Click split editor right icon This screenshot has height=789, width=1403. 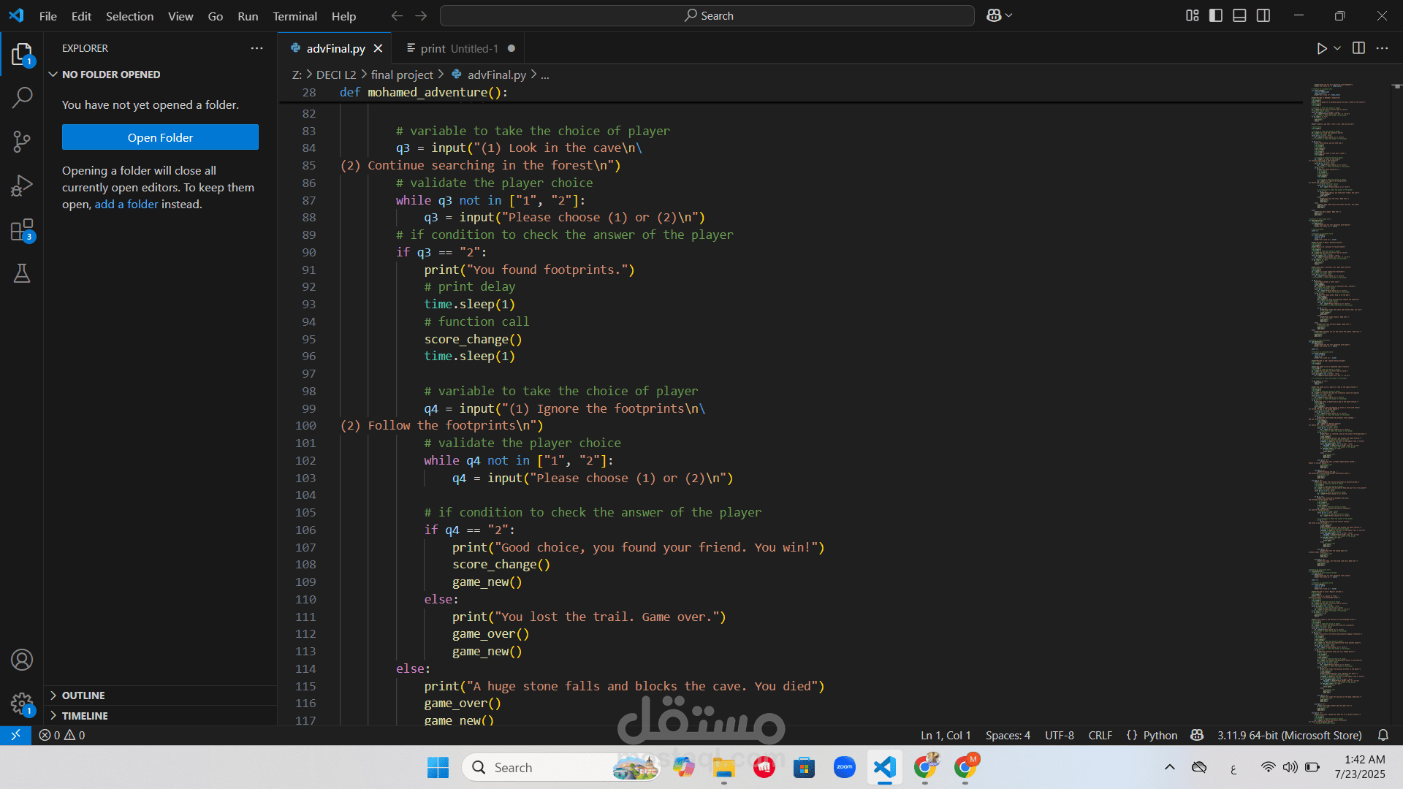tap(1358, 48)
